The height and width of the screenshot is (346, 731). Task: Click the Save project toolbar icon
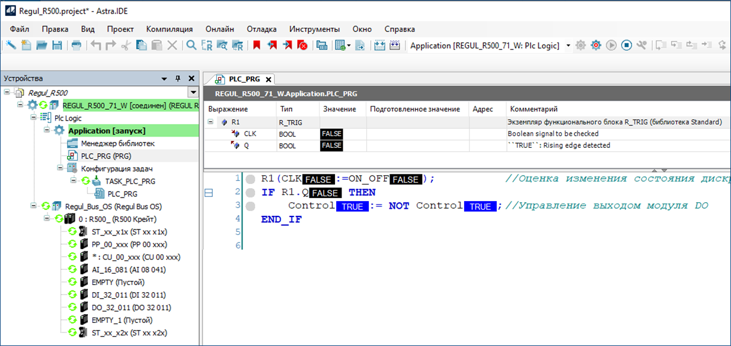57,46
